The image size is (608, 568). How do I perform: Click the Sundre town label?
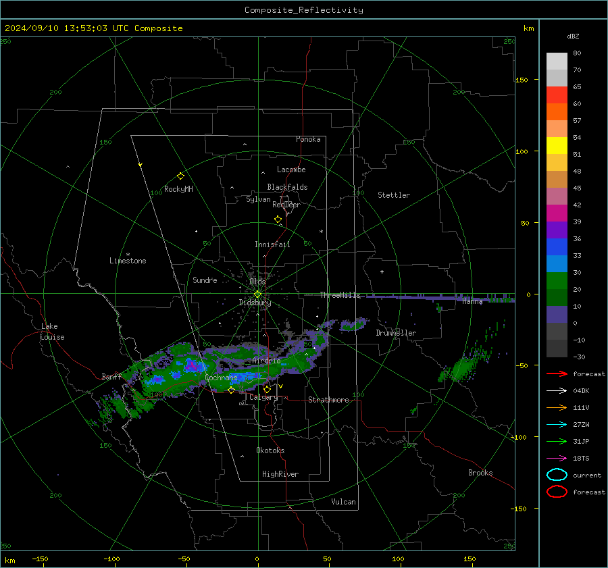(x=205, y=280)
